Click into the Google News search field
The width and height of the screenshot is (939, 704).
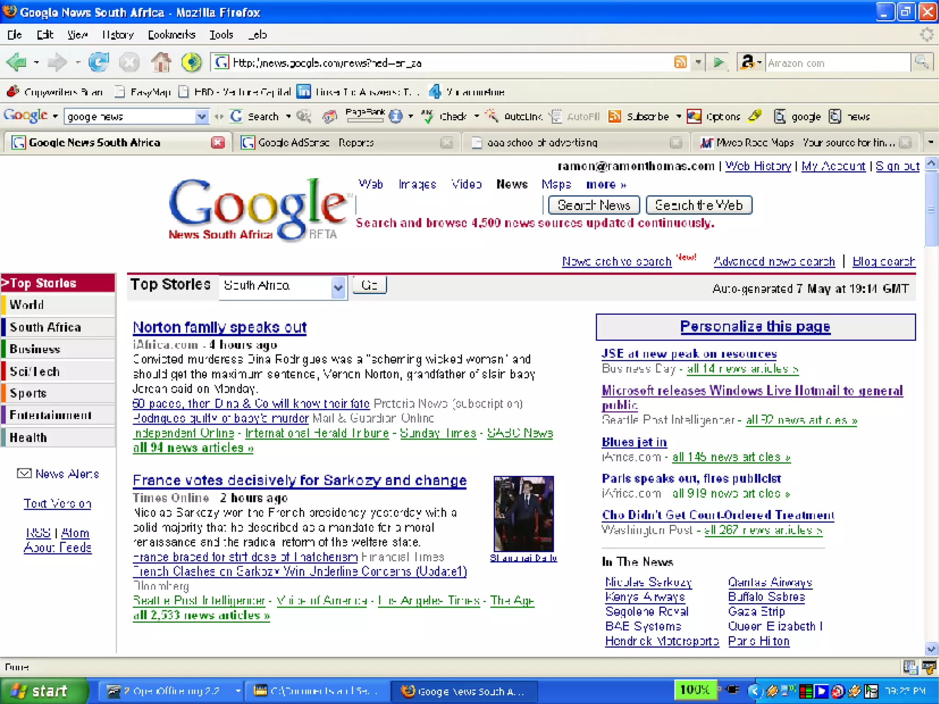[449, 205]
